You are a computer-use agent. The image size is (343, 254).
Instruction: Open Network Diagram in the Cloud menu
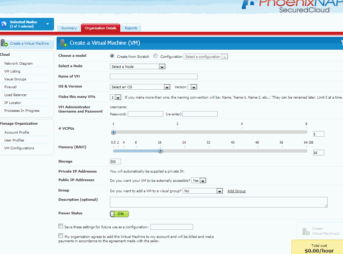(18, 64)
